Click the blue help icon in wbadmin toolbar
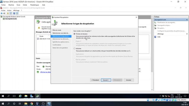The height and width of the screenshot is (106, 189). 14,13
